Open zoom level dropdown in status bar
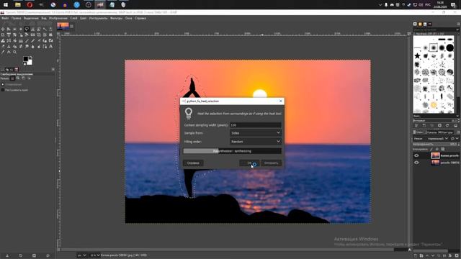The width and height of the screenshot is (461, 259). point(94,255)
